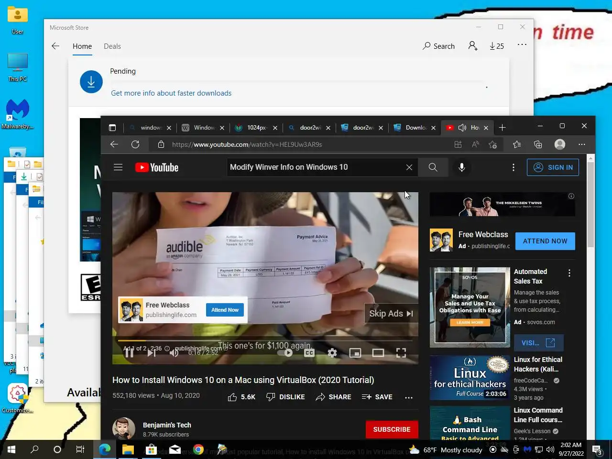This screenshot has height=459, width=612.
Task: Open the Edge profile avatar
Action: pyautogui.click(x=560, y=144)
